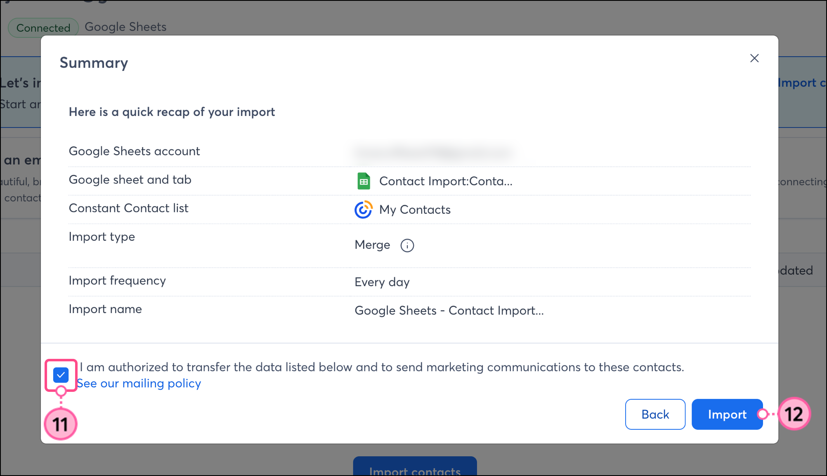Click 'Here is a quick recap of your import'
This screenshot has height=476, width=827.
[x=172, y=112]
